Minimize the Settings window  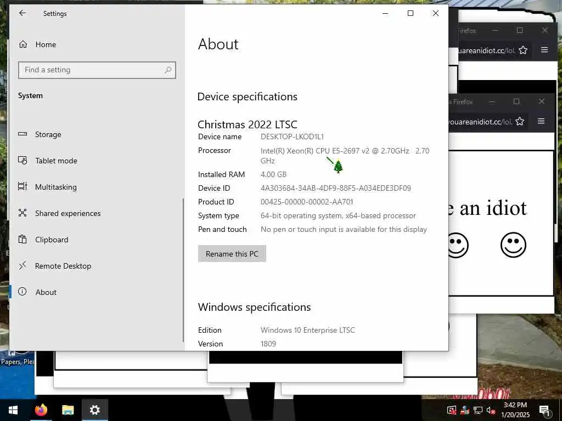click(x=385, y=13)
